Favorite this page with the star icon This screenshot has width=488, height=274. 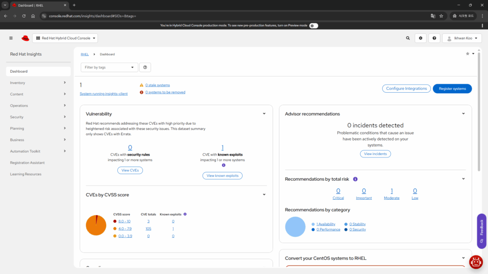pos(468,54)
